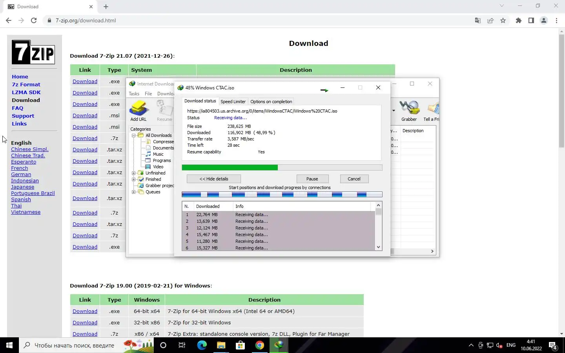Open Task View on the taskbar
The image size is (565, 353).
182,345
